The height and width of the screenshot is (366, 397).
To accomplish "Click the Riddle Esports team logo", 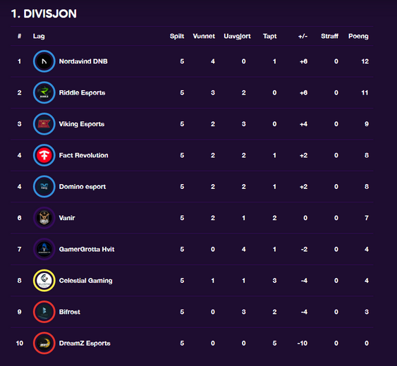I will click(44, 92).
